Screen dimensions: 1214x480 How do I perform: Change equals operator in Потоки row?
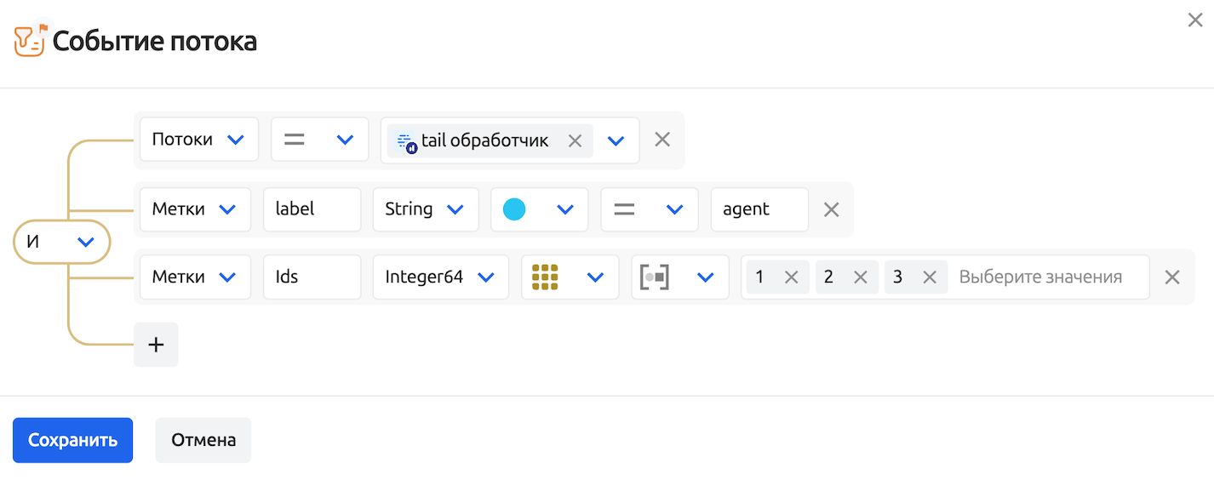319,140
